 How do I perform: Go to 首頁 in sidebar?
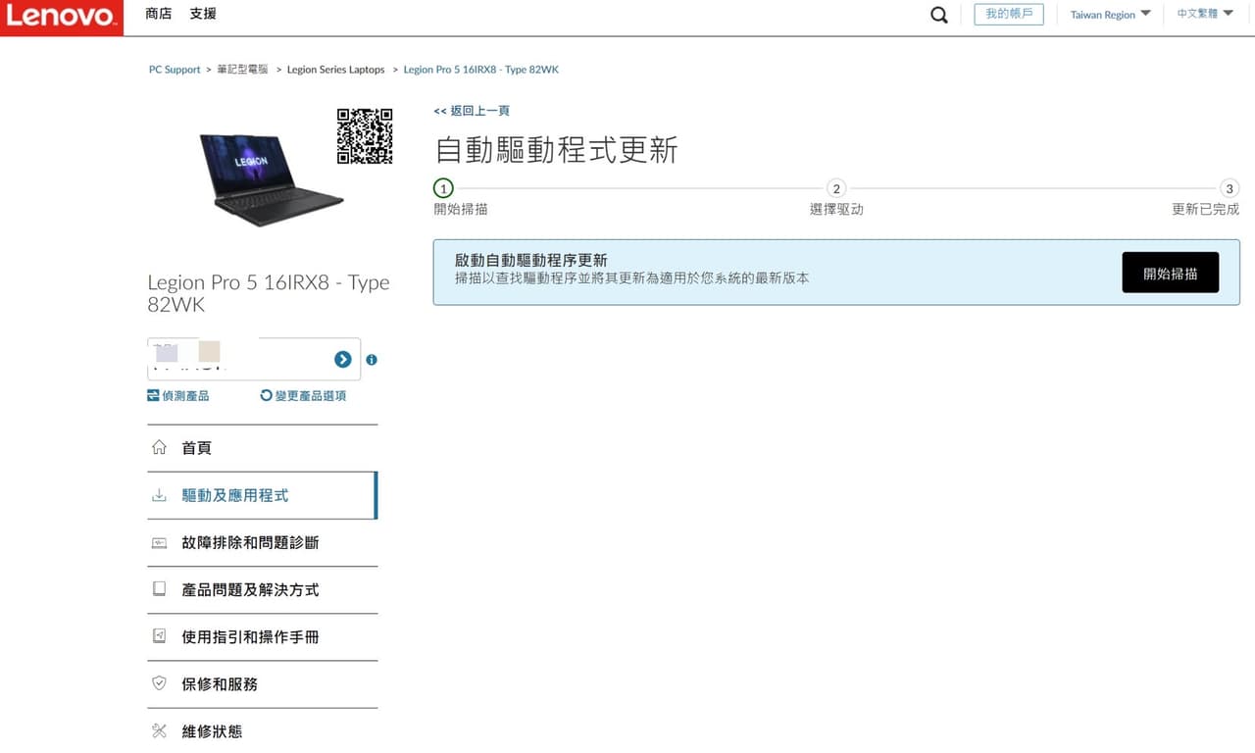point(262,448)
